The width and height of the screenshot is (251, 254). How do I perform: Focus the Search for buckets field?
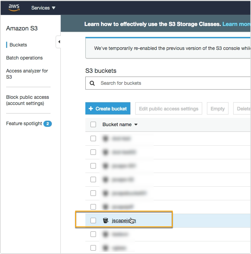(x=171, y=83)
